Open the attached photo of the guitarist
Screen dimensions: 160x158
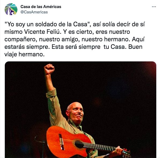click(x=81, y=110)
